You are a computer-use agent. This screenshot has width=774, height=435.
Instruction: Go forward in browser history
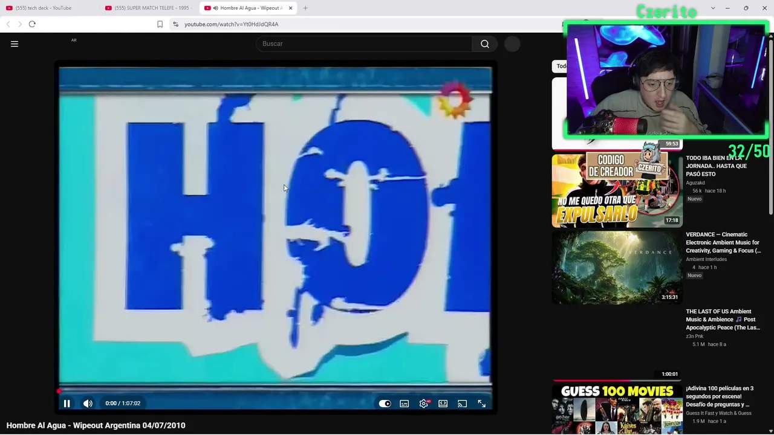point(19,24)
